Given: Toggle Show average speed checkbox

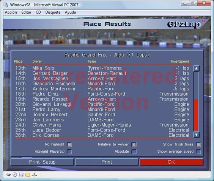Looking at the screenshot, I should click(x=198, y=152).
